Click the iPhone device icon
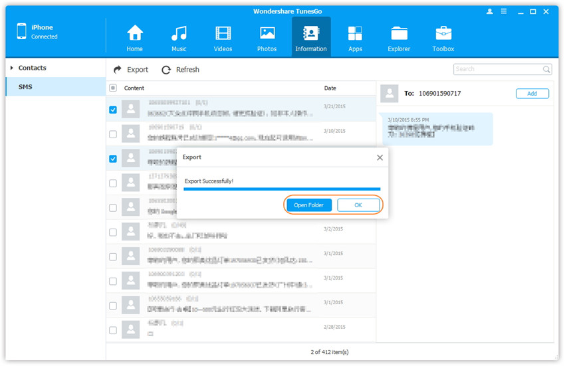 (22, 31)
